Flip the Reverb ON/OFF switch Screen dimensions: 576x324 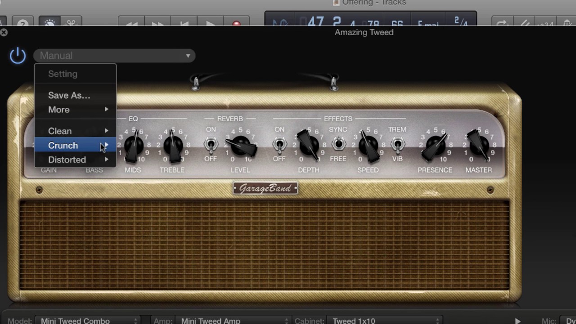point(210,144)
